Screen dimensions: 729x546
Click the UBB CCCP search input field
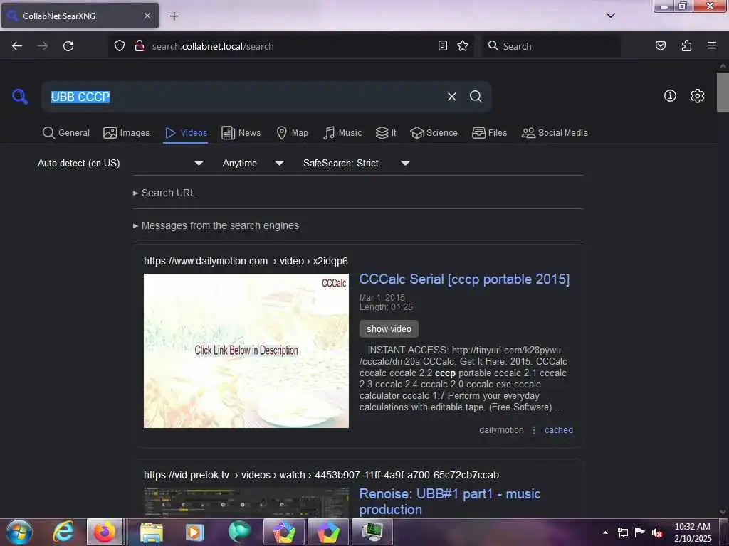[244, 97]
